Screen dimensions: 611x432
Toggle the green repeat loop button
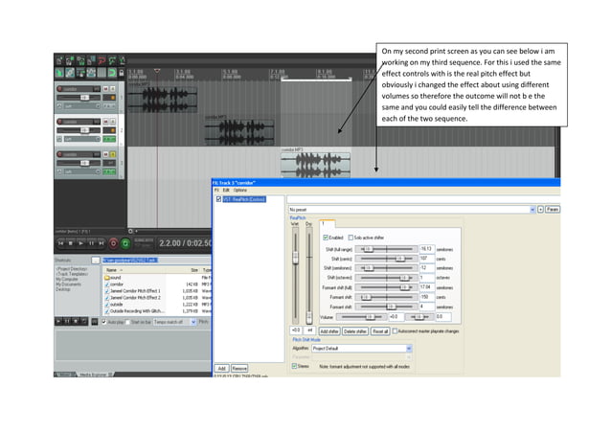124,244
